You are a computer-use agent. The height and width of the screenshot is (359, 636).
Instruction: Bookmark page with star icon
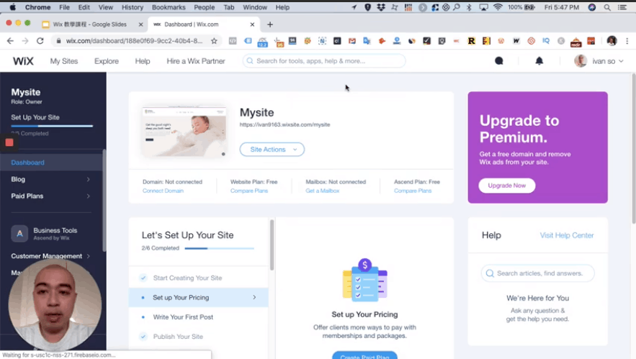point(214,41)
